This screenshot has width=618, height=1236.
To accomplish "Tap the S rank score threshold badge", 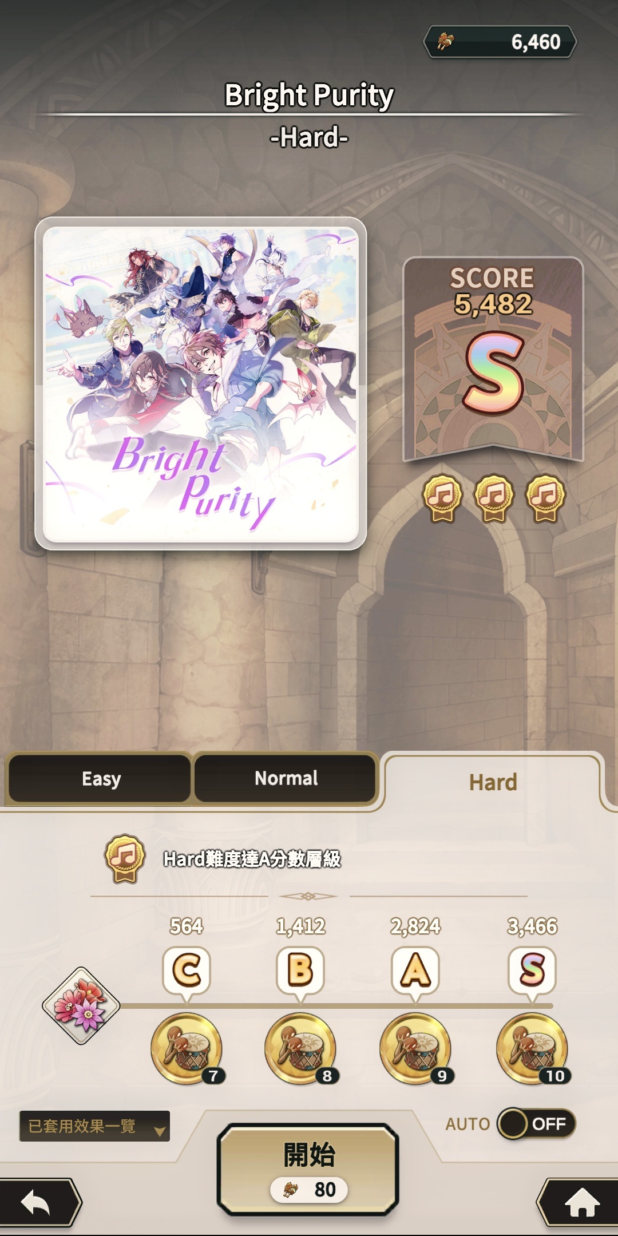I will [x=532, y=972].
